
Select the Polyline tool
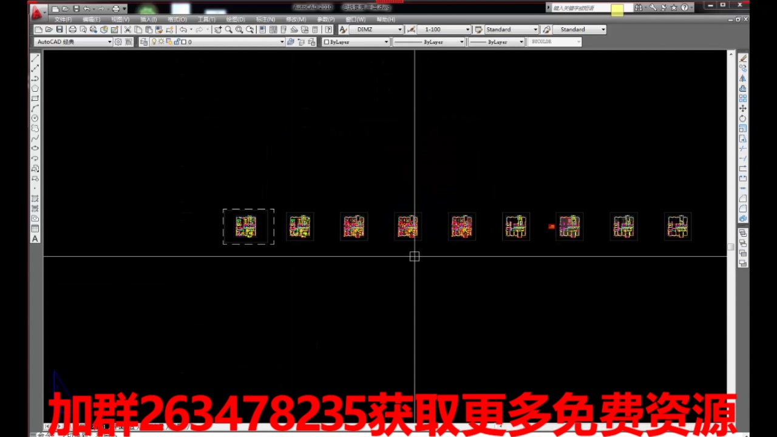pyautogui.click(x=35, y=78)
